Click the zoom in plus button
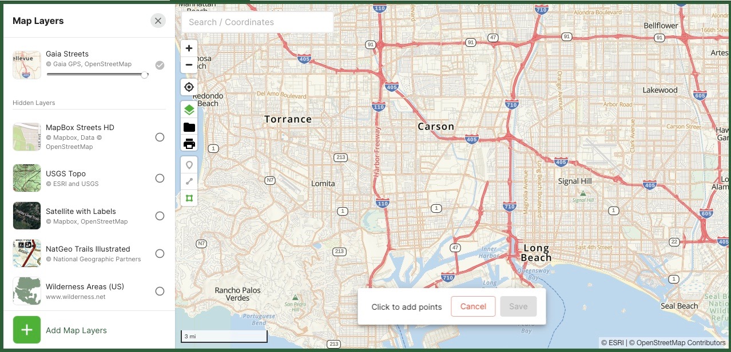 (x=189, y=48)
